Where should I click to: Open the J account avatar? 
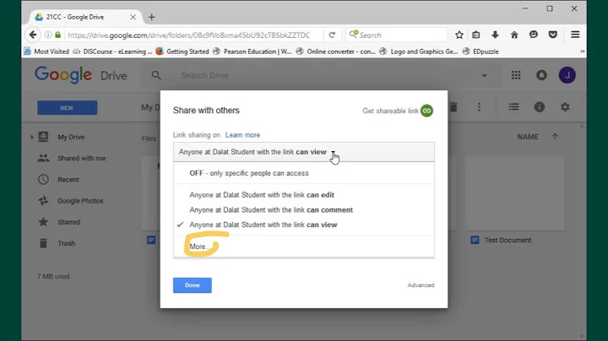(567, 75)
